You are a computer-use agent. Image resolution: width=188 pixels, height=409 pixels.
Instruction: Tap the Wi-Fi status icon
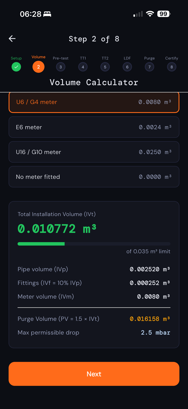(150, 14)
